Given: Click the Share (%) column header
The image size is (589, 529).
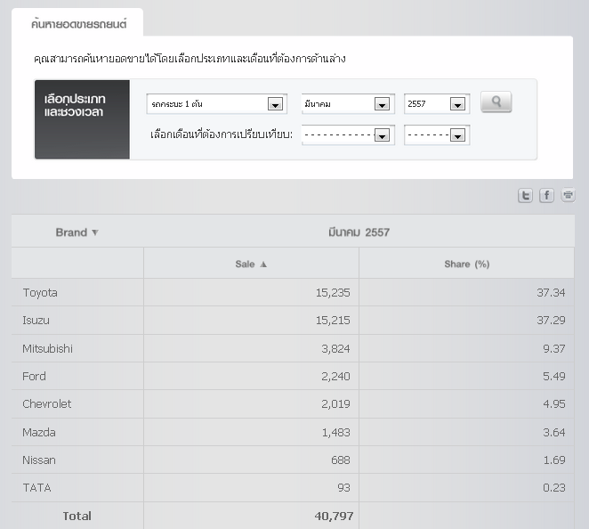Looking at the screenshot, I should tap(467, 264).
